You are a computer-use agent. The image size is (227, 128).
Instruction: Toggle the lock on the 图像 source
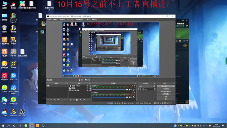[x=90, y=88]
